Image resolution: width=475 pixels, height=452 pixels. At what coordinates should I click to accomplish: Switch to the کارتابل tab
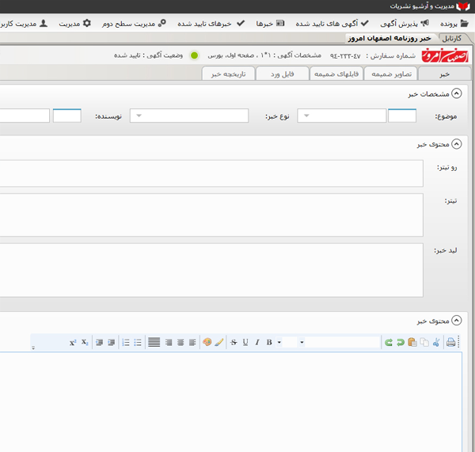tap(452, 38)
